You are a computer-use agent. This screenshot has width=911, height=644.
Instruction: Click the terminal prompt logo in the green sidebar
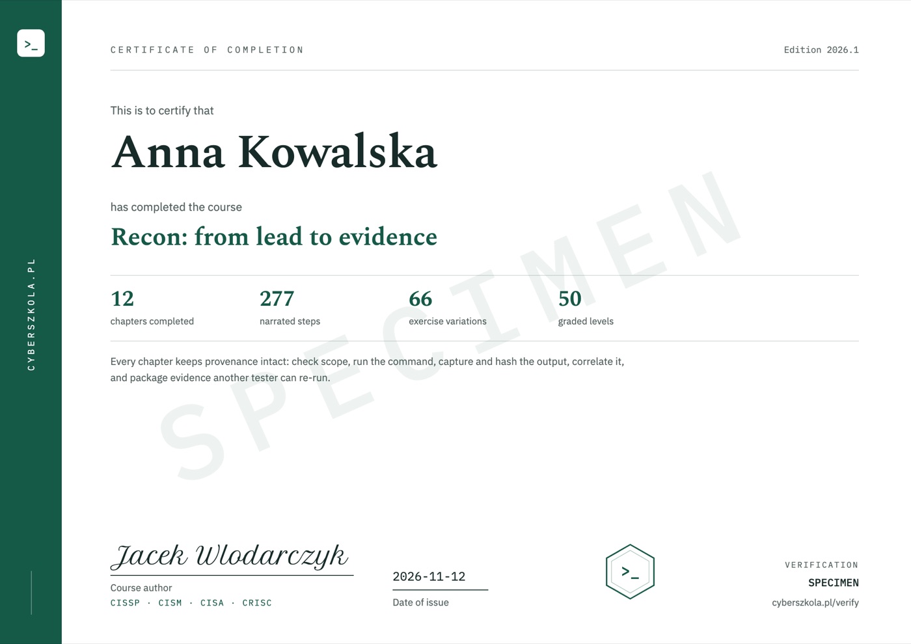[31, 43]
